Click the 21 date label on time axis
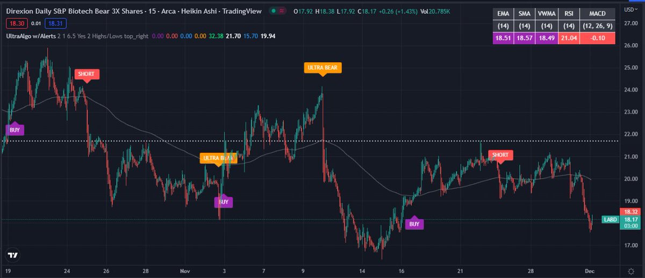Screen dimensions: 645x278 point(460,270)
